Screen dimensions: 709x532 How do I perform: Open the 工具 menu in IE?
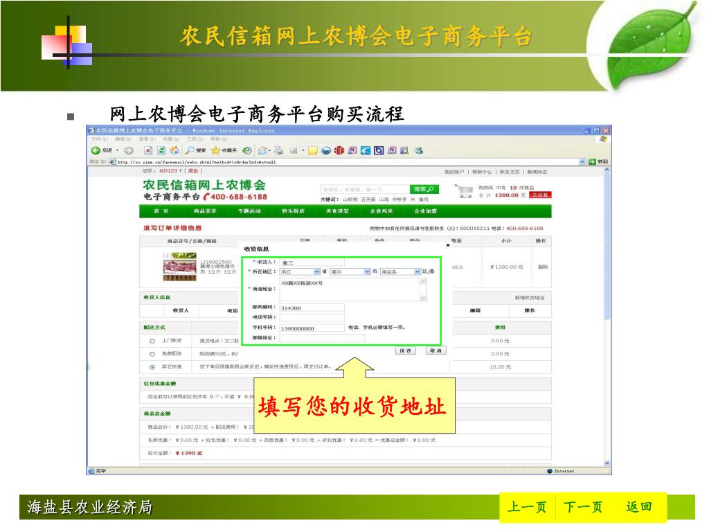[195, 139]
